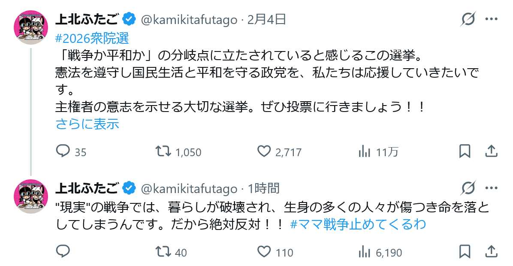
Task: Like the first tweet with 2,717 likes
Action: coord(264,151)
